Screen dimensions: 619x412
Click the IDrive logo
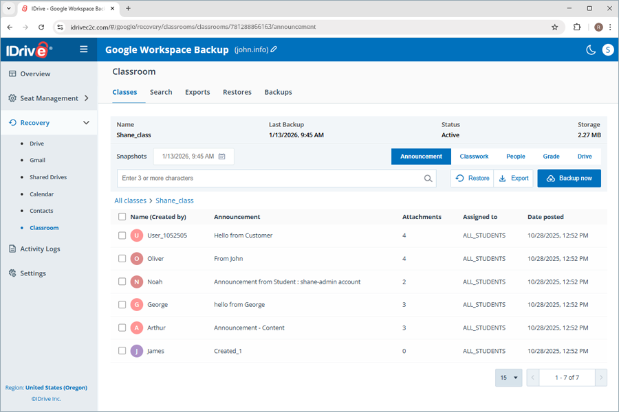[x=28, y=49]
